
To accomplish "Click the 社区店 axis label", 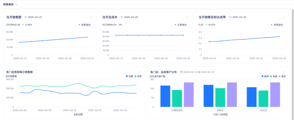I will click(263, 110).
